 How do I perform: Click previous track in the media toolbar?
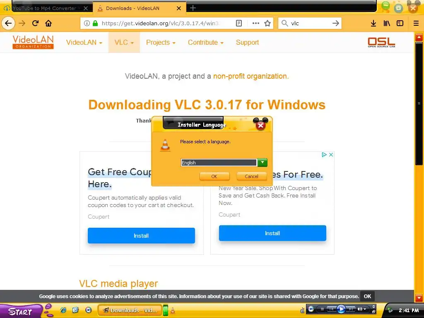[331, 309]
